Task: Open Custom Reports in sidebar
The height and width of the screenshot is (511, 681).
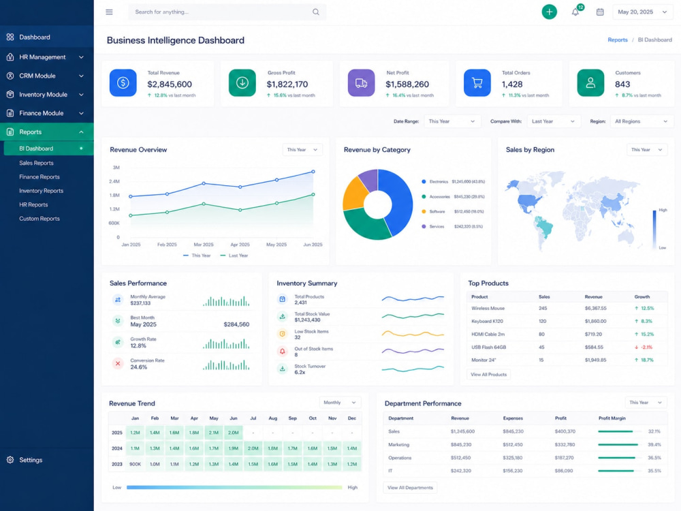Action: (x=39, y=219)
